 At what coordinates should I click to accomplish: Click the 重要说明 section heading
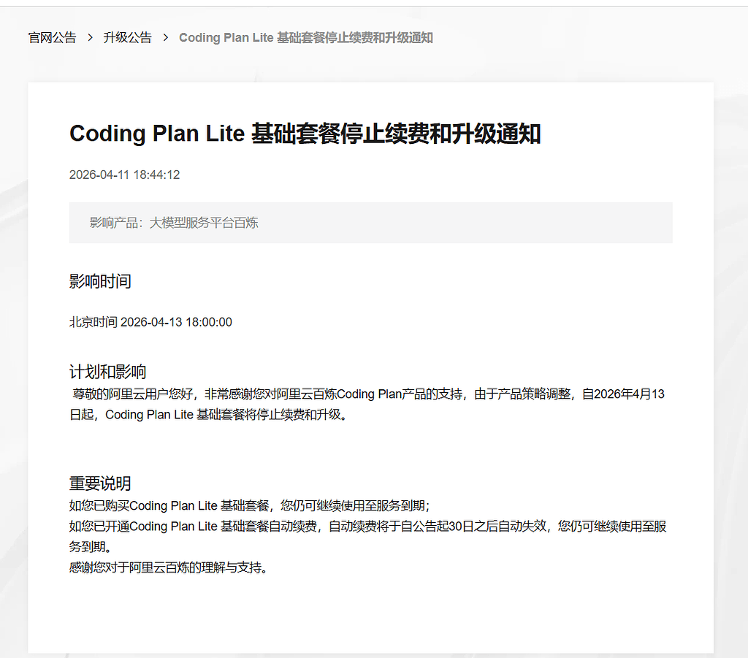tap(100, 483)
